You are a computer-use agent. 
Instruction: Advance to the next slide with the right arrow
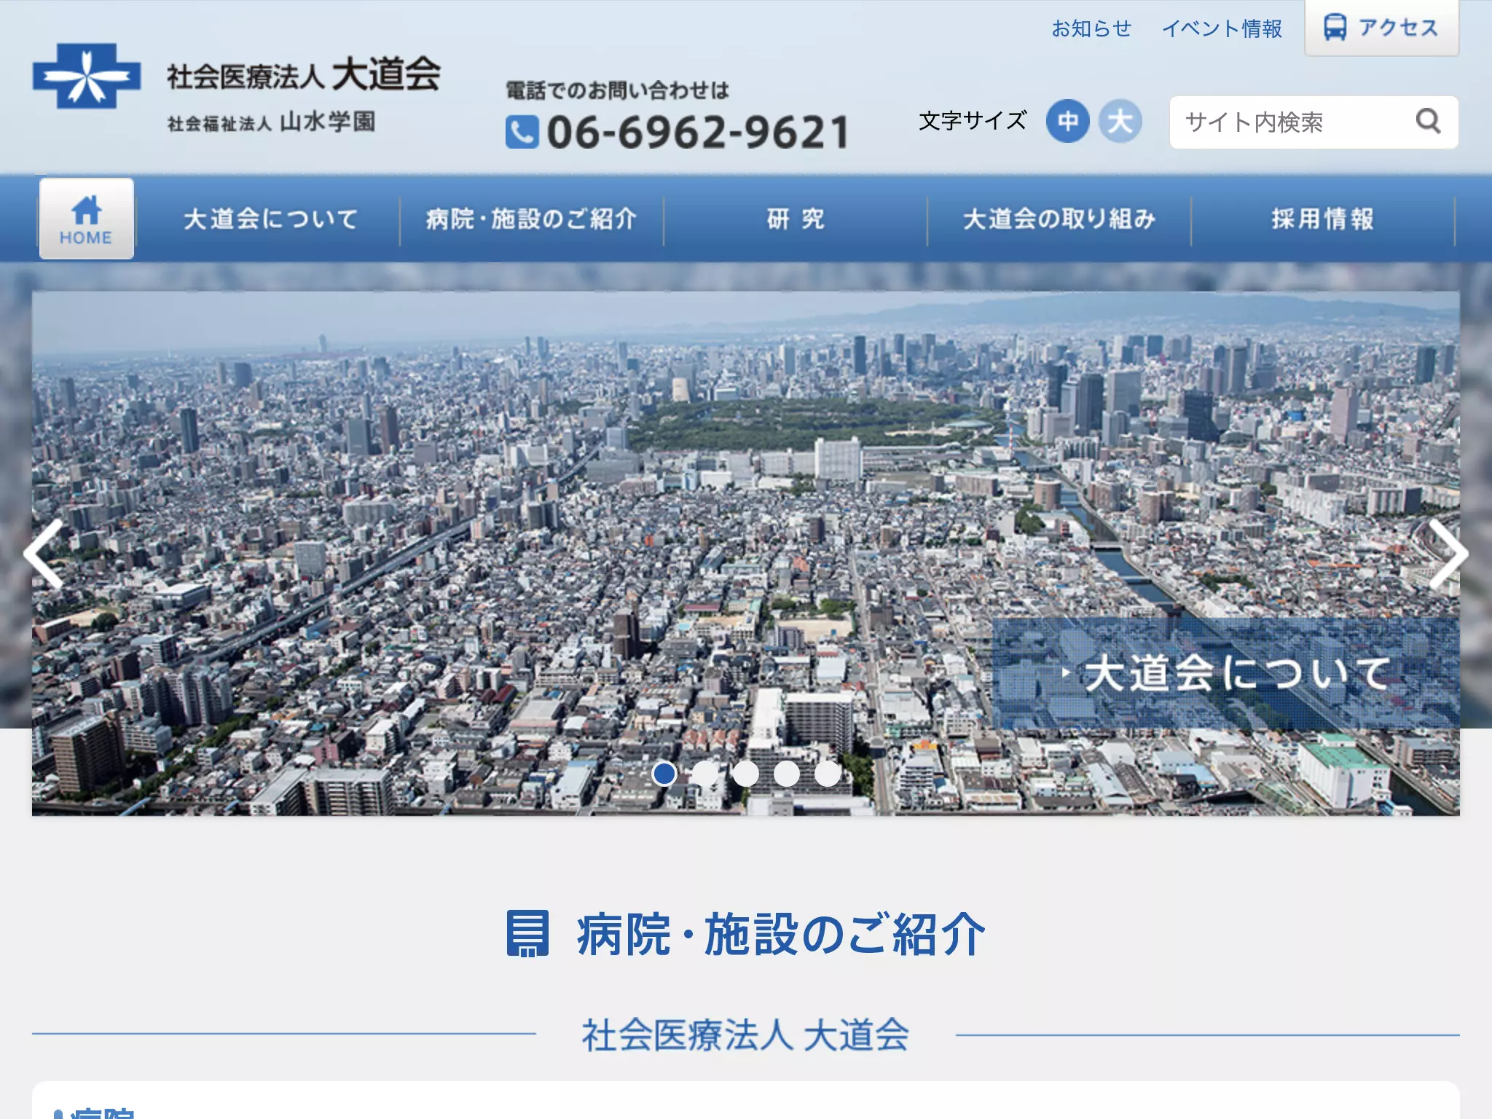1448,554
